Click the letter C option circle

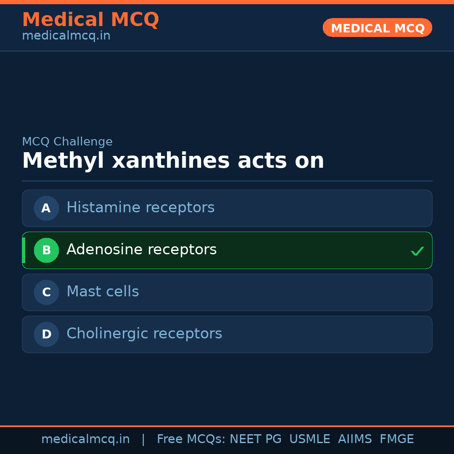point(46,292)
